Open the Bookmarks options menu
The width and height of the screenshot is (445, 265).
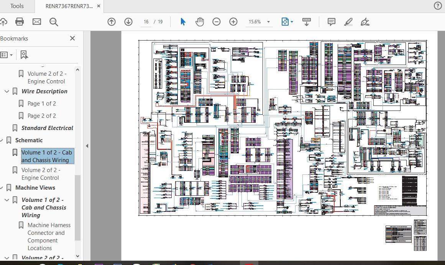pos(6,55)
